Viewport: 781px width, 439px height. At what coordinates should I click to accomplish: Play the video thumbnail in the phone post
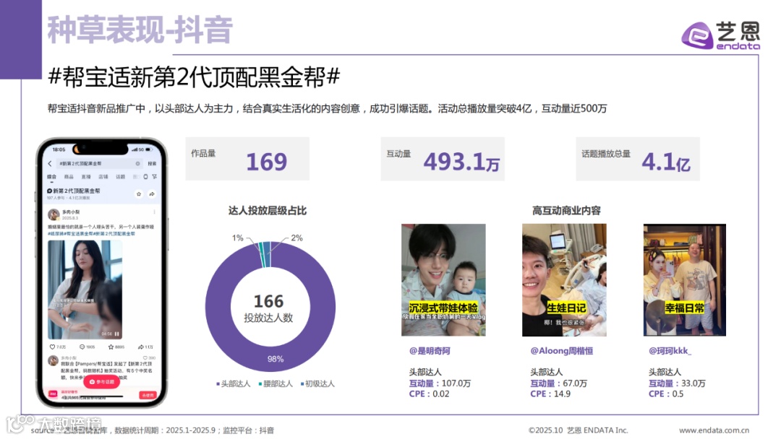(x=85, y=290)
